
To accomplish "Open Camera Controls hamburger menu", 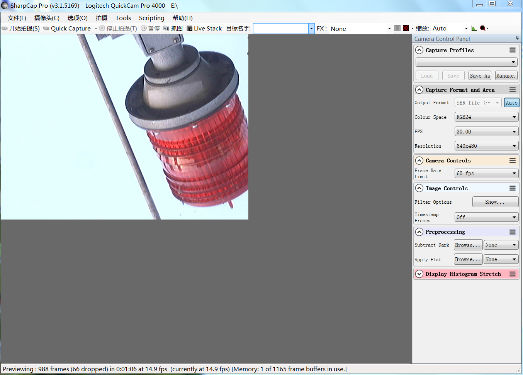I will click(x=513, y=160).
